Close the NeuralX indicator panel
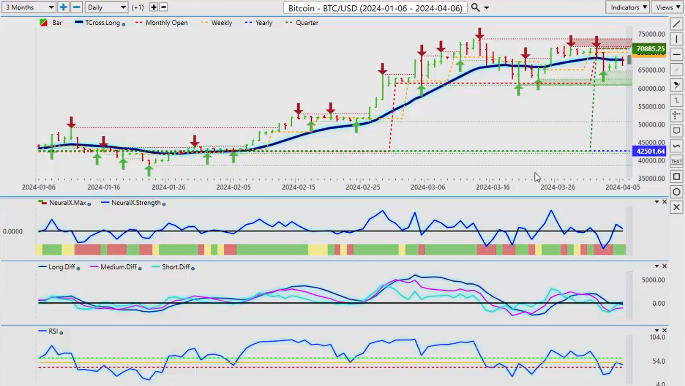 pos(665,202)
